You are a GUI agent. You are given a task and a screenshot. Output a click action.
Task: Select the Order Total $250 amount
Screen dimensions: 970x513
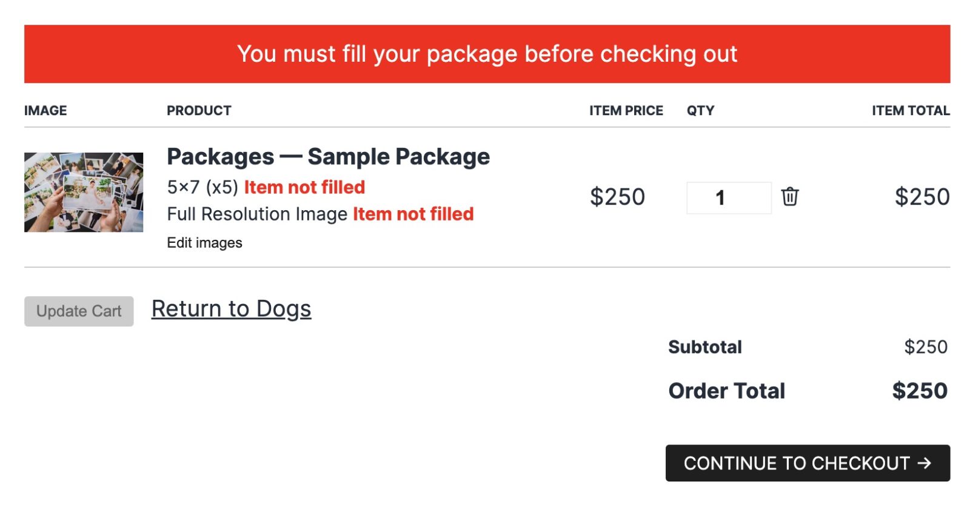point(920,391)
